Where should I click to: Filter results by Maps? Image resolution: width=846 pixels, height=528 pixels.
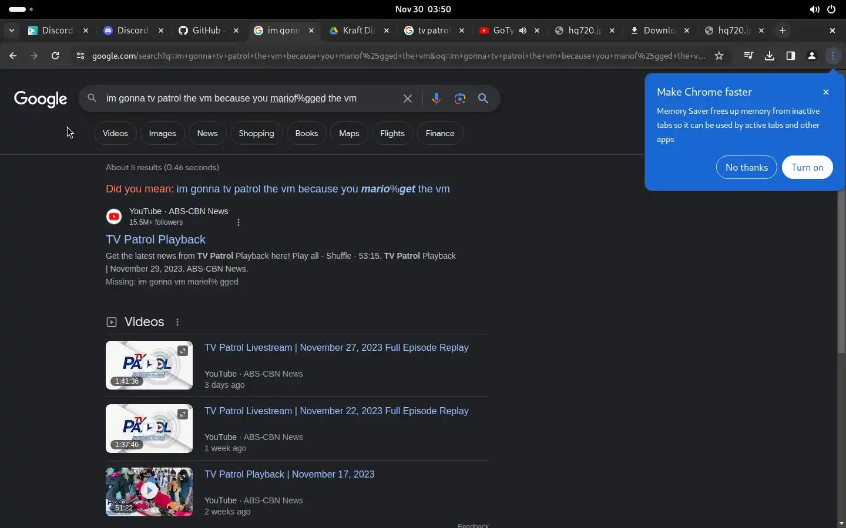point(349,133)
